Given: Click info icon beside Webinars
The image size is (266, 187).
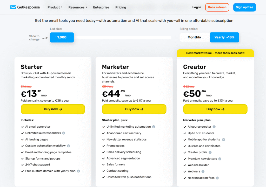Looking at the screenshot, I should tap(203, 172).
